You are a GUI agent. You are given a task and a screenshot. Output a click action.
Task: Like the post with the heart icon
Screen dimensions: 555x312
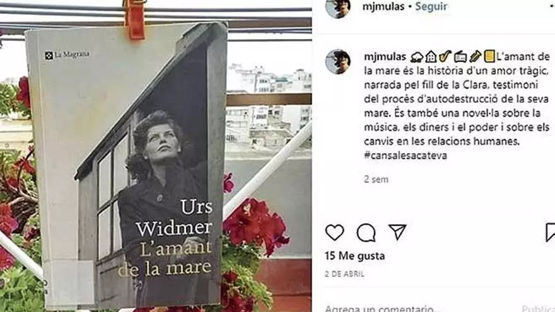pos(334,233)
